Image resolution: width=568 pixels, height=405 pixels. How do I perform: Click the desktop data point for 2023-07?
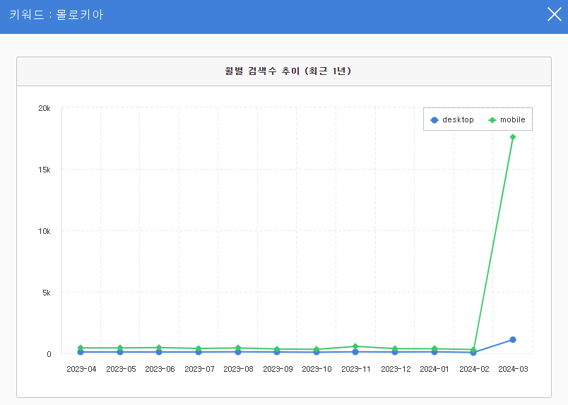click(199, 352)
